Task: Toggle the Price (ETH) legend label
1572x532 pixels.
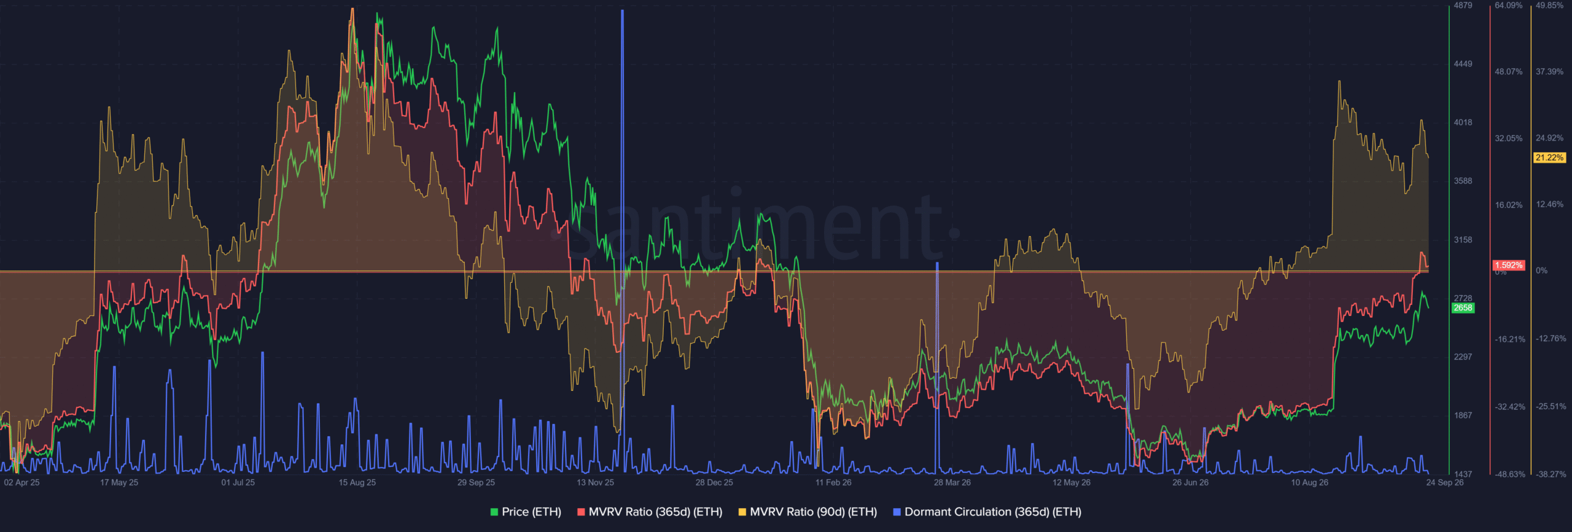Action: click(531, 512)
